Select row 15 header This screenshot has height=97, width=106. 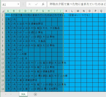click(3, 76)
